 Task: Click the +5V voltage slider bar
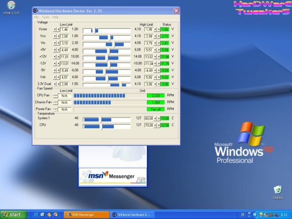106,51
